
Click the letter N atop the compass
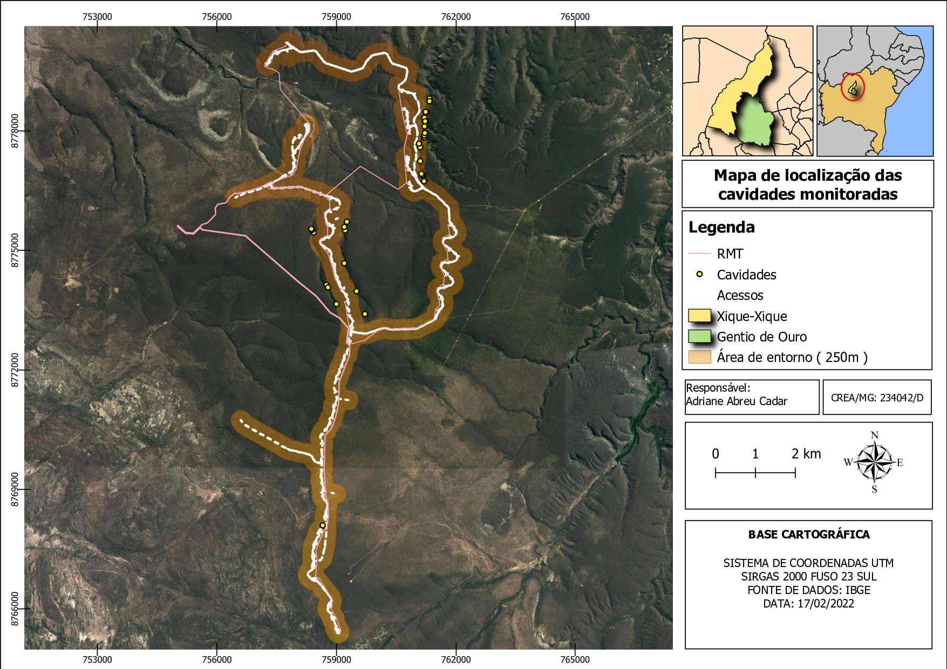875,435
